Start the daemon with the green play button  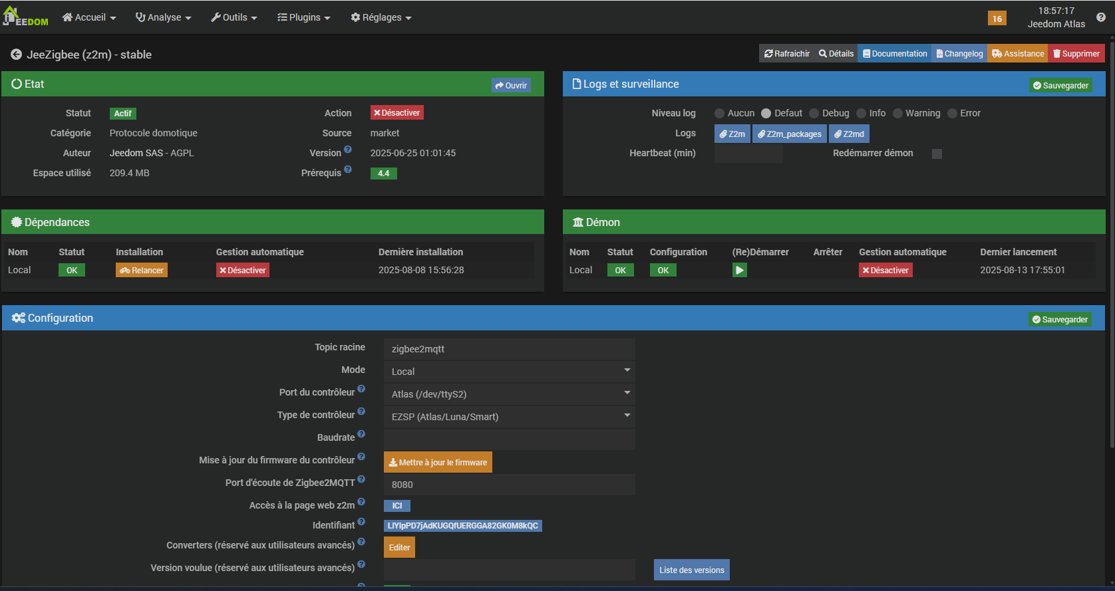coord(739,270)
